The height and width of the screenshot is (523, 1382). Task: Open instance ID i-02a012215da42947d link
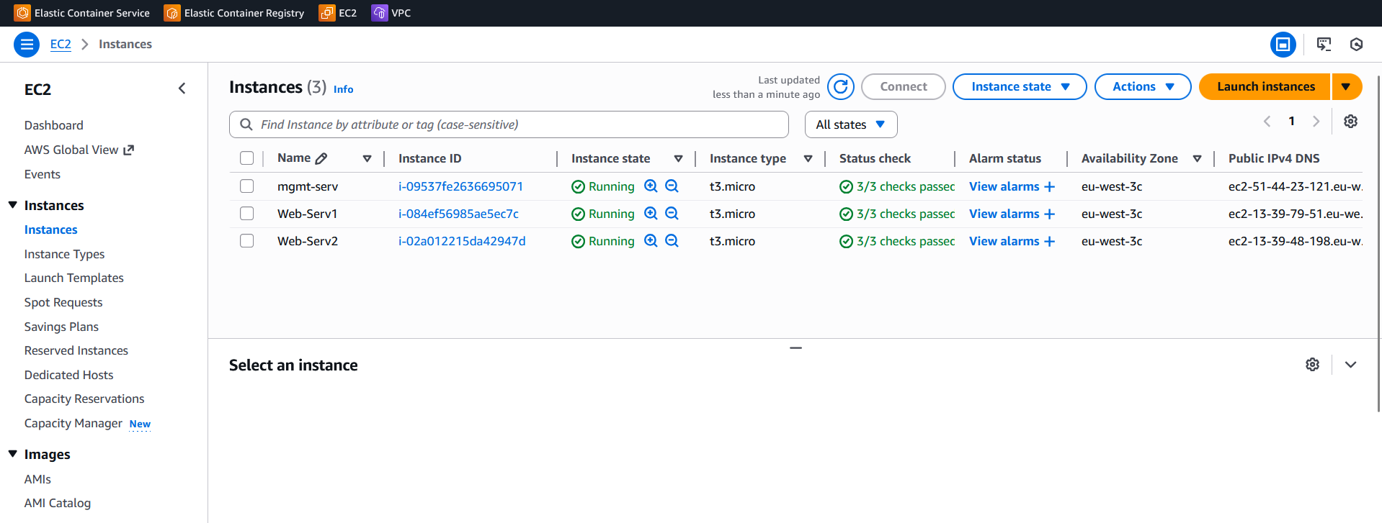(x=462, y=241)
